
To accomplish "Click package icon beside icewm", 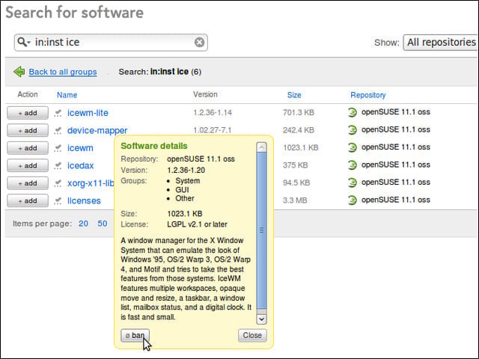I will coord(58,148).
